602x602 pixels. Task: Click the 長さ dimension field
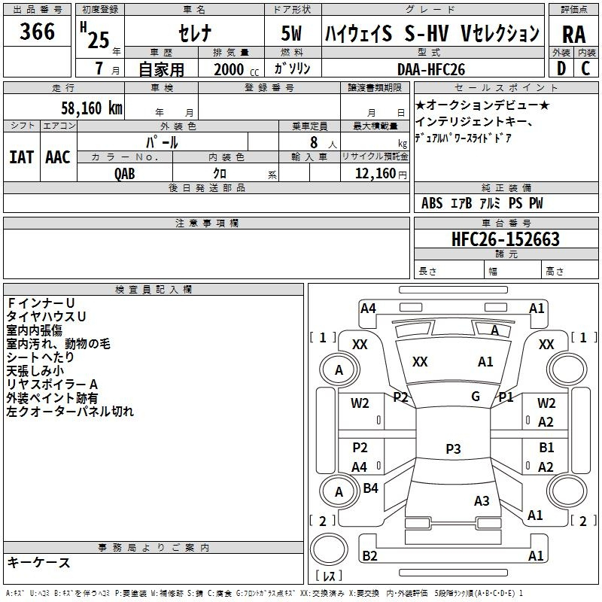pyautogui.click(x=448, y=271)
